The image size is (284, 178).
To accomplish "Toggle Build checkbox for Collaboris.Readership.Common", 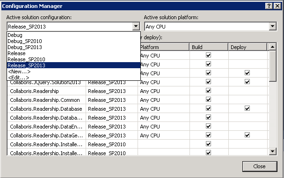I will (x=209, y=100).
